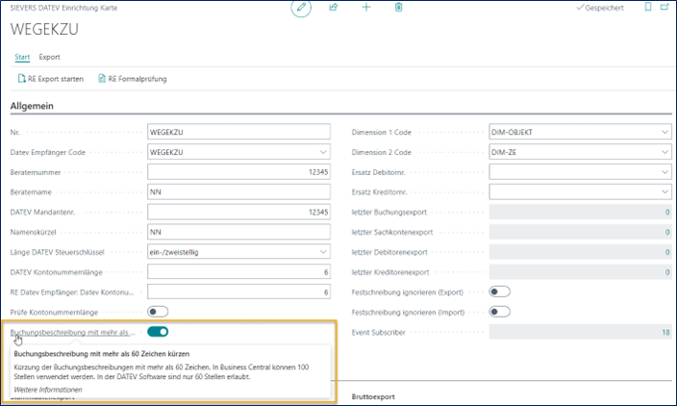Toggle Festschreibung ignorieren (Export)
This screenshot has height=406, width=677.
tap(500, 292)
